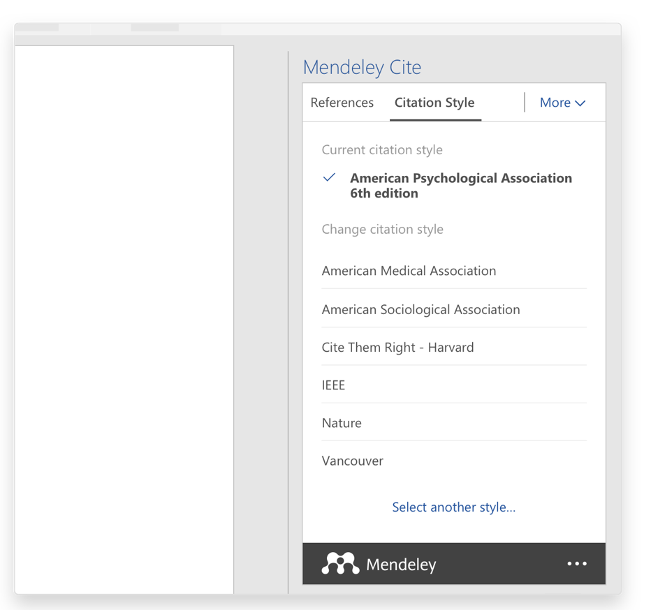Expand the More dropdown menu
Screen dimensions: 651x610
tap(562, 103)
